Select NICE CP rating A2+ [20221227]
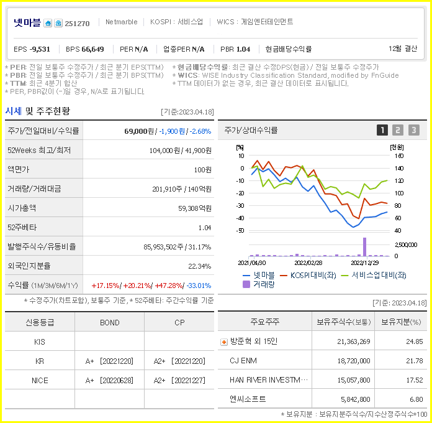 click(x=179, y=381)
